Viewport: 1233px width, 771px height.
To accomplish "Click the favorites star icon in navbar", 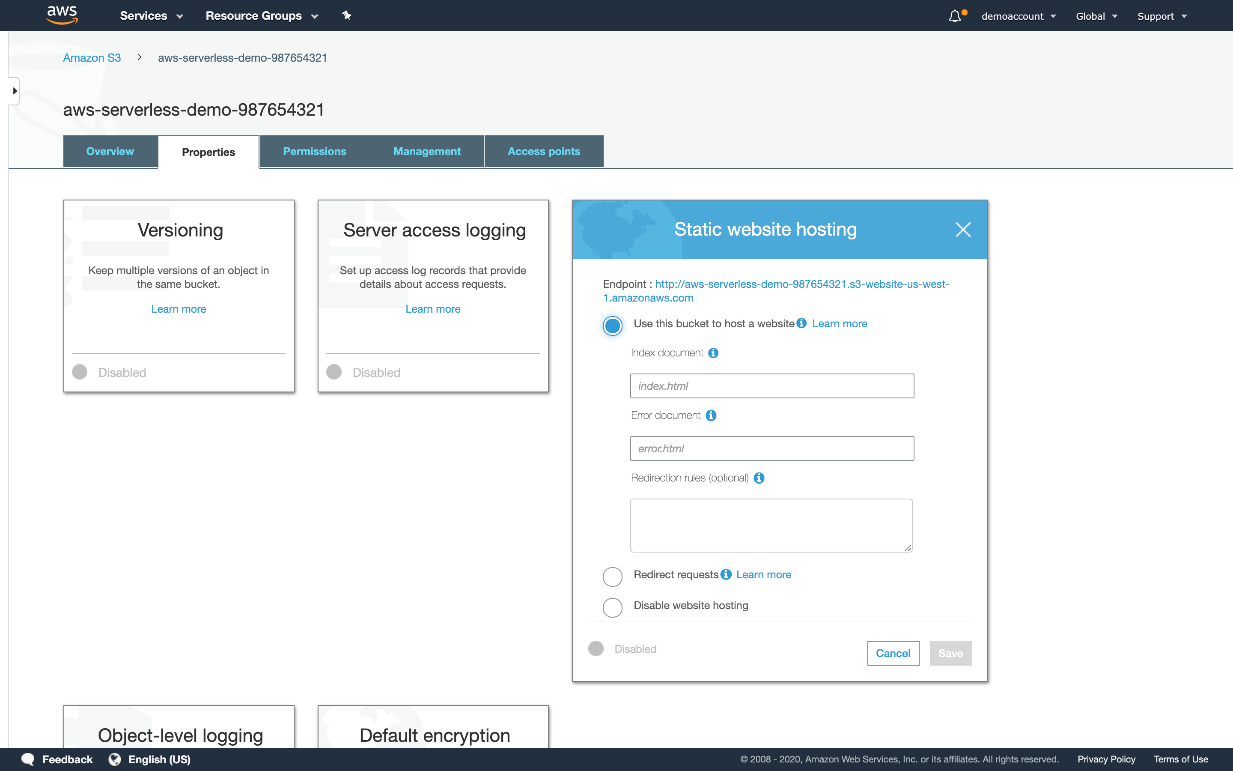I will (x=347, y=15).
